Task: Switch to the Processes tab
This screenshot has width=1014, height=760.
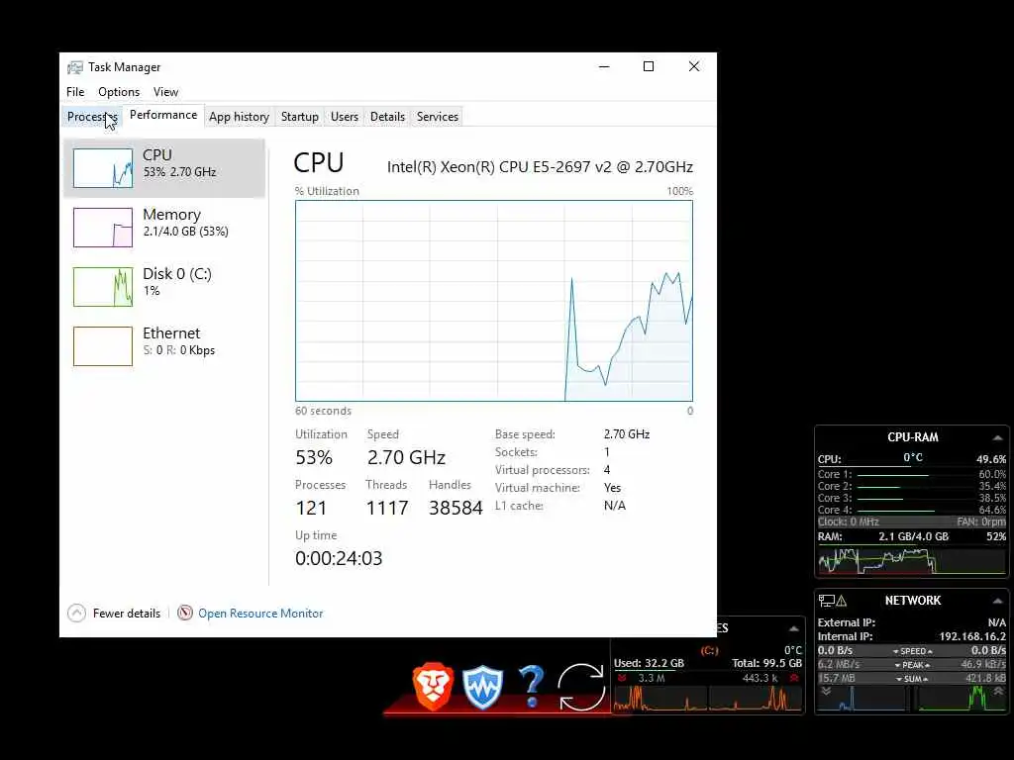Action: click(92, 117)
